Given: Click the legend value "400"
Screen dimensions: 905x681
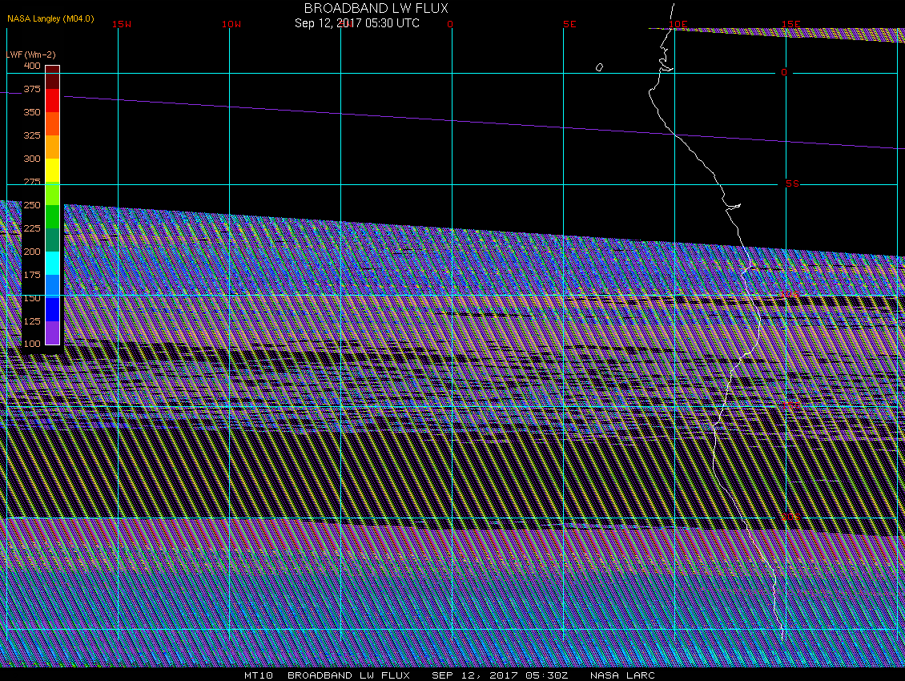Looking at the screenshot, I should pos(32,66).
